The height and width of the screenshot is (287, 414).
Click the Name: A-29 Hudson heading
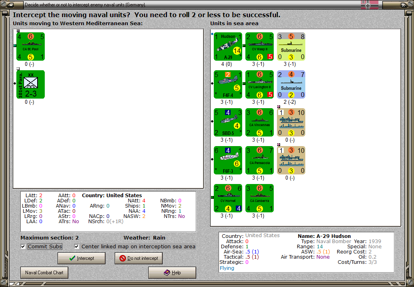pyautogui.click(x=324, y=236)
